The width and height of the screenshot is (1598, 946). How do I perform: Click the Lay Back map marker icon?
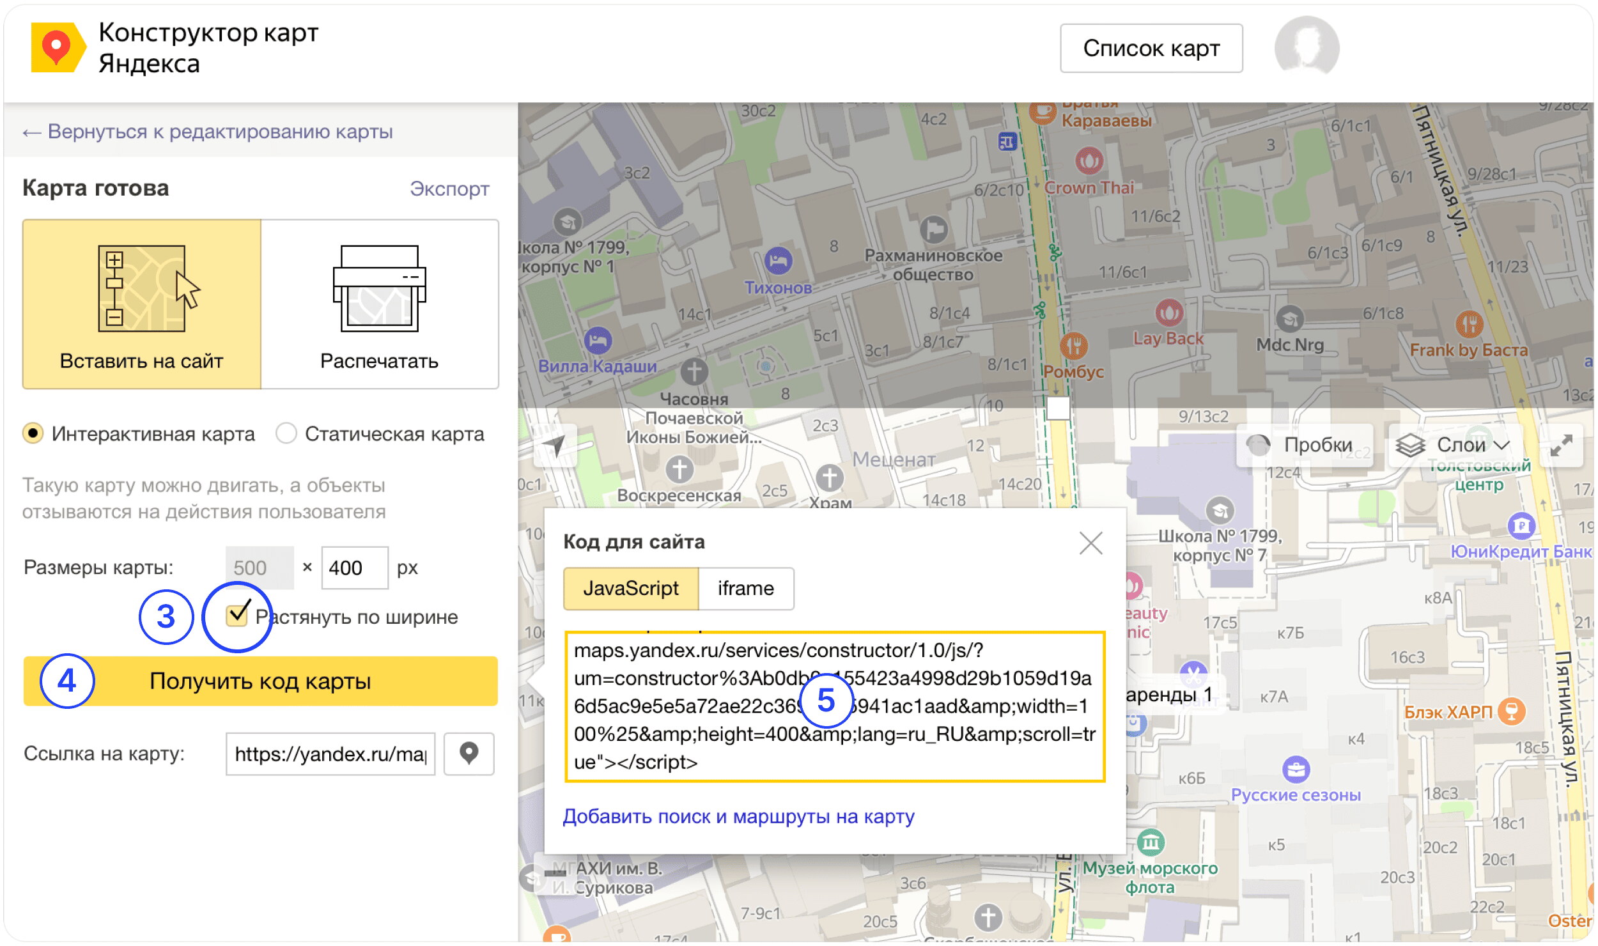click(1169, 313)
